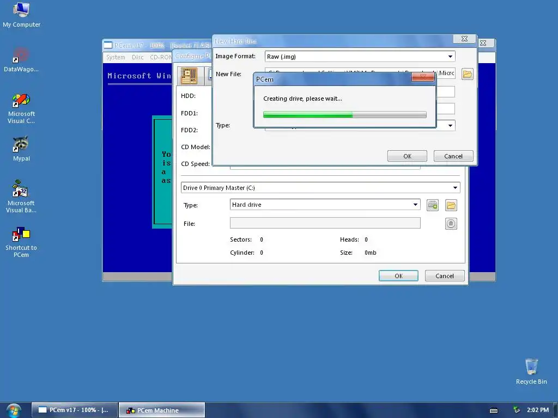Click the 'Creating drive, please wait...' text

(x=302, y=99)
